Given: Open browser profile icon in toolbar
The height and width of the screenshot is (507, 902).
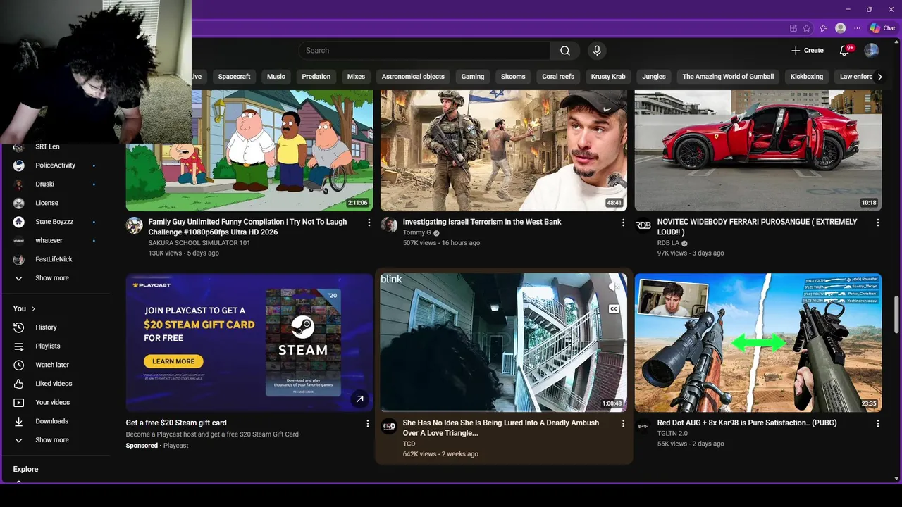Looking at the screenshot, I should 840,28.
